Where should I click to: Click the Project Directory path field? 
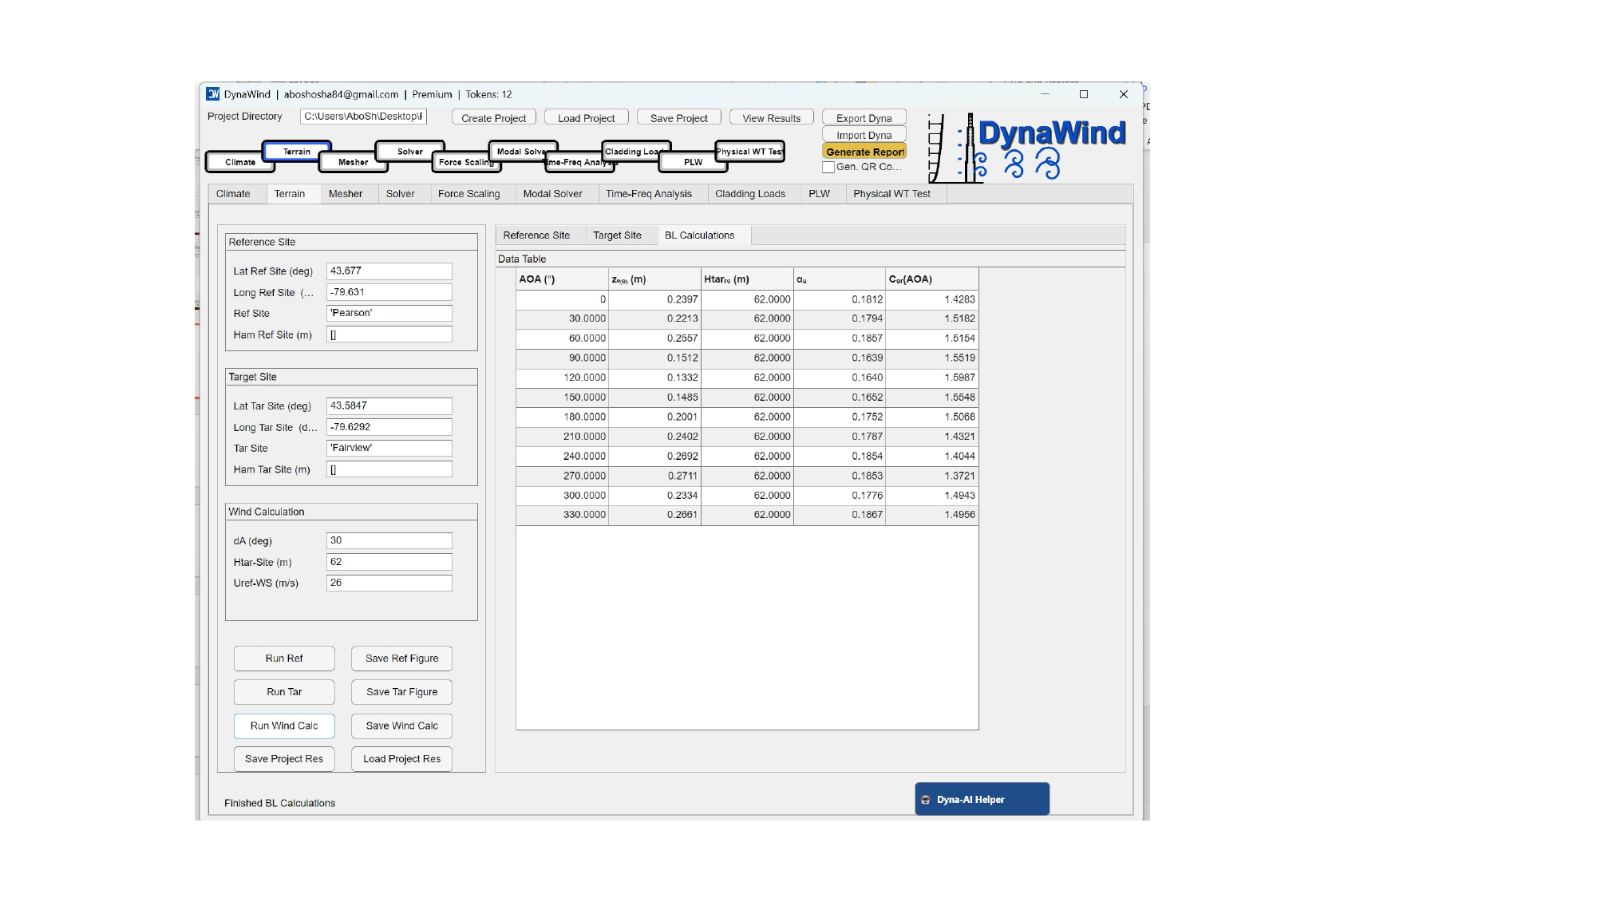[363, 117]
